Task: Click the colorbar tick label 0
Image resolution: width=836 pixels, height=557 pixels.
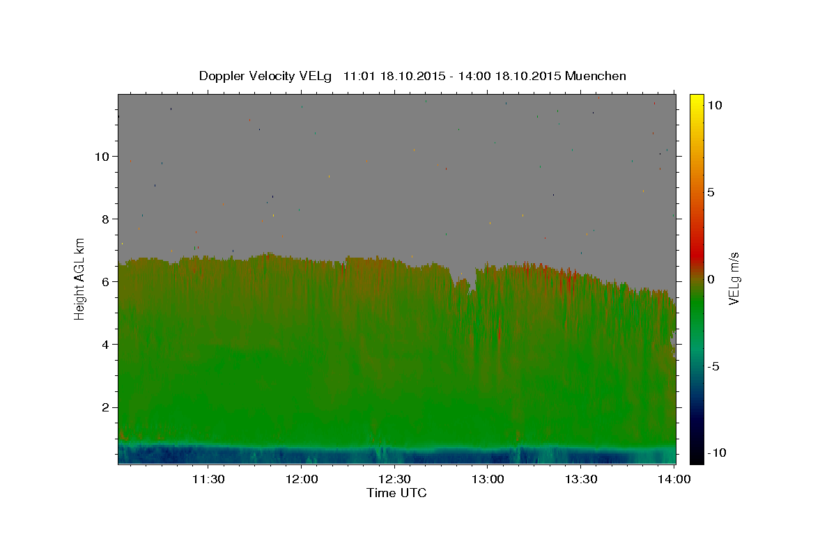Action: coord(711,279)
